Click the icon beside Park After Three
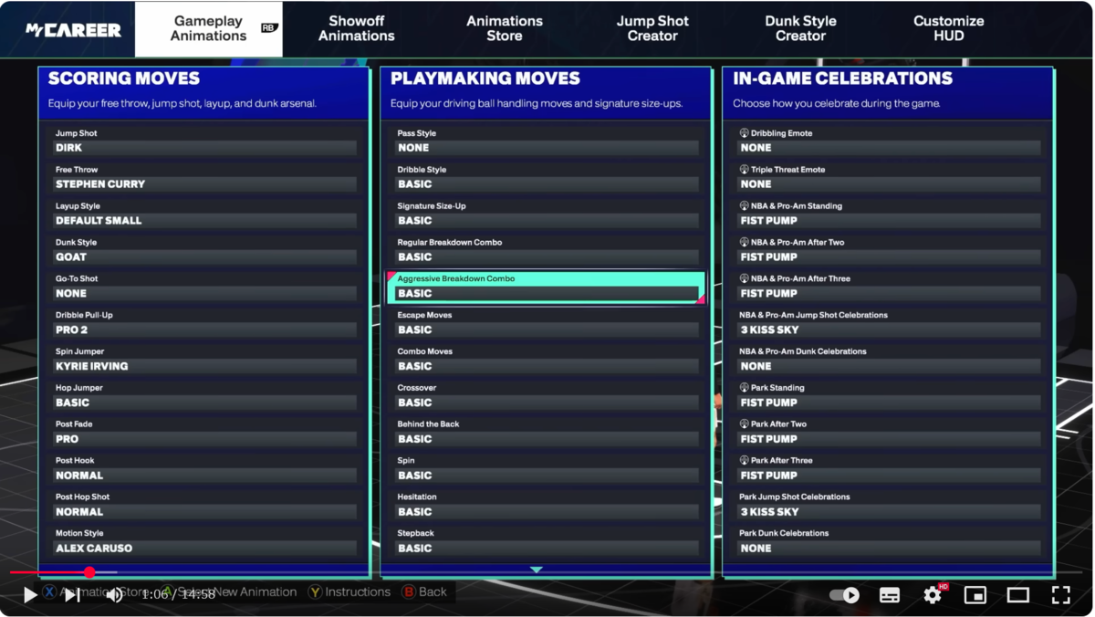The width and height of the screenshot is (1095, 617). [x=744, y=461]
